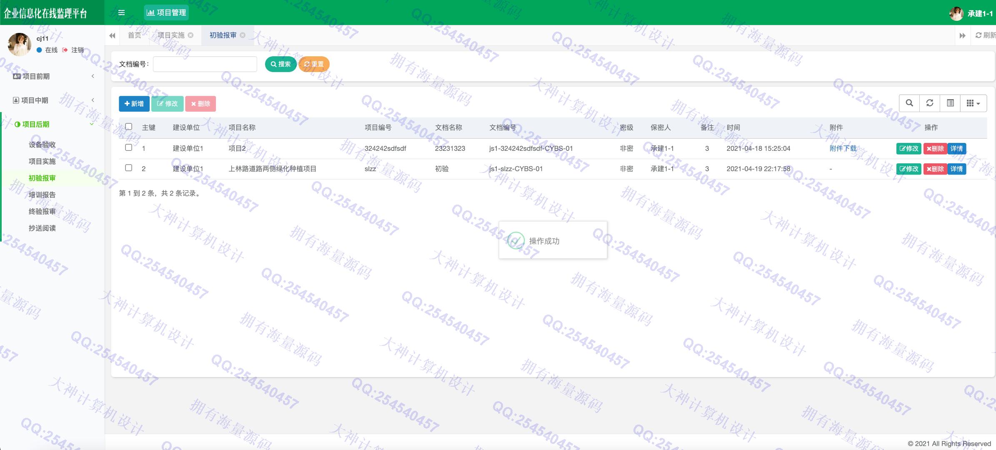Click the platform title 企业信息化在线监理平台
Image resolution: width=996 pixels, height=450 pixels.
(45, 13)
